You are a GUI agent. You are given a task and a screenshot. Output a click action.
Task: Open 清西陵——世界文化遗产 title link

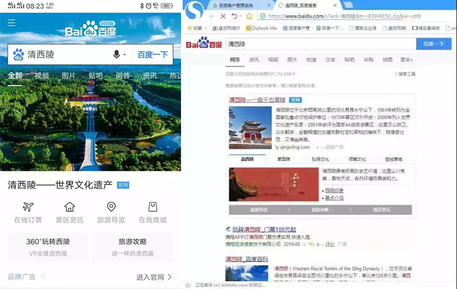click(x=60, y=185)
